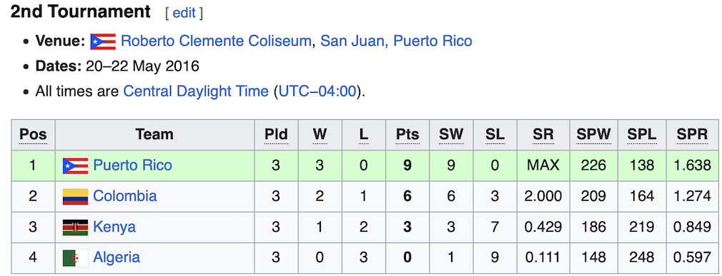Open Roberto Clemente Coliseum link
Viewport: 722px width, 276px height.
[216, 41]
